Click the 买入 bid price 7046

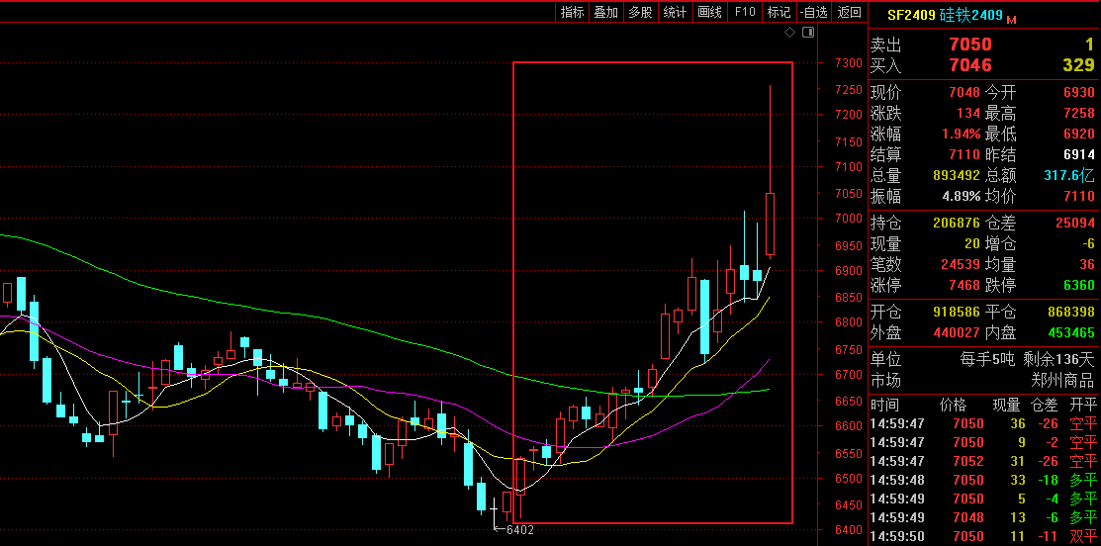click(969, 65)
